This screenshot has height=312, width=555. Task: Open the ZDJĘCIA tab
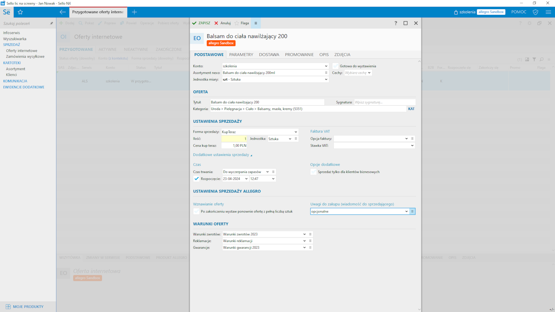pyautogui.click(x=342, y=55)
